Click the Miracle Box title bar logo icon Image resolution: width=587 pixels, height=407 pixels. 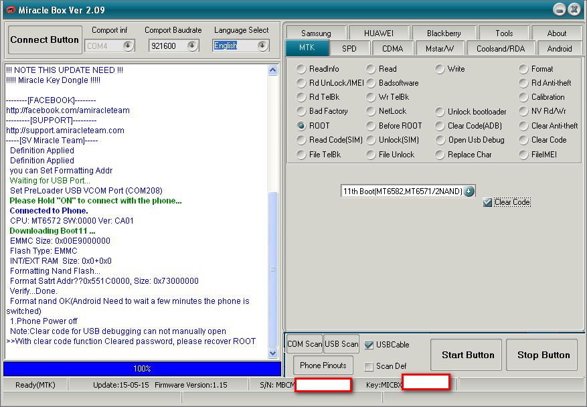point(10,10)
